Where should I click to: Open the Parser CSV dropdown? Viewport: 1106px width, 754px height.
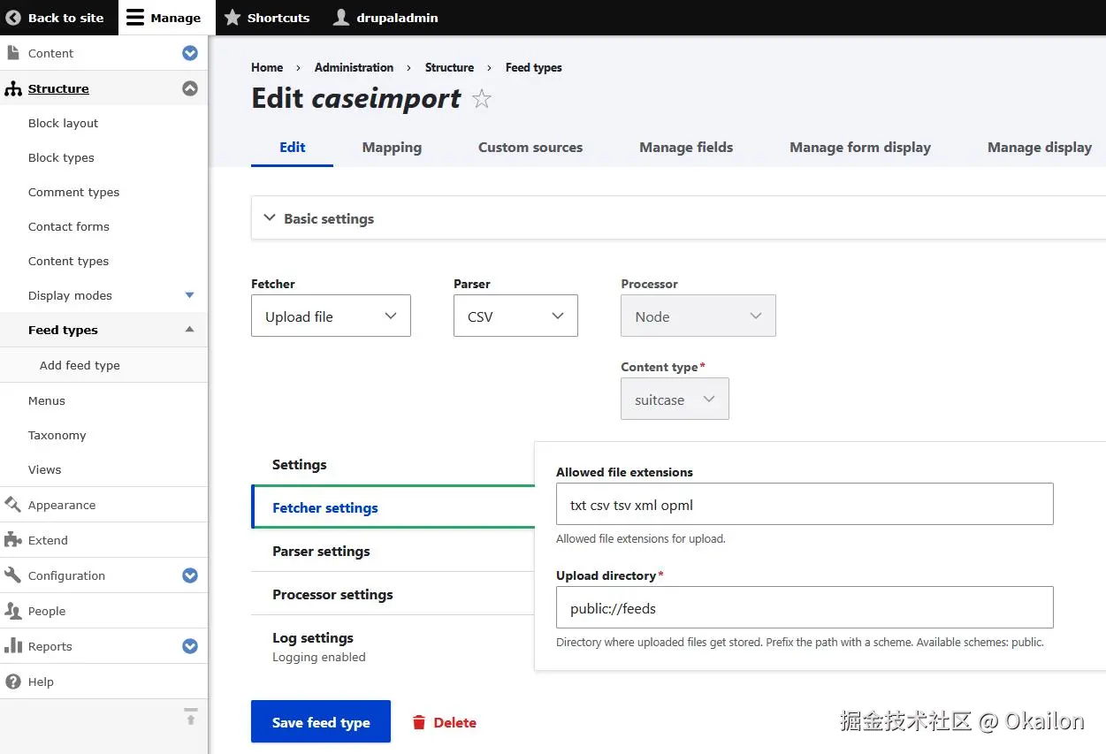[516, 316]
